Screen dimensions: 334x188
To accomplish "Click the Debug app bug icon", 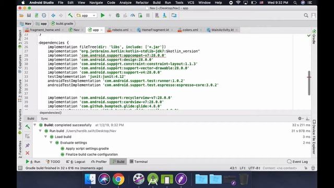I will pos(117,15).
